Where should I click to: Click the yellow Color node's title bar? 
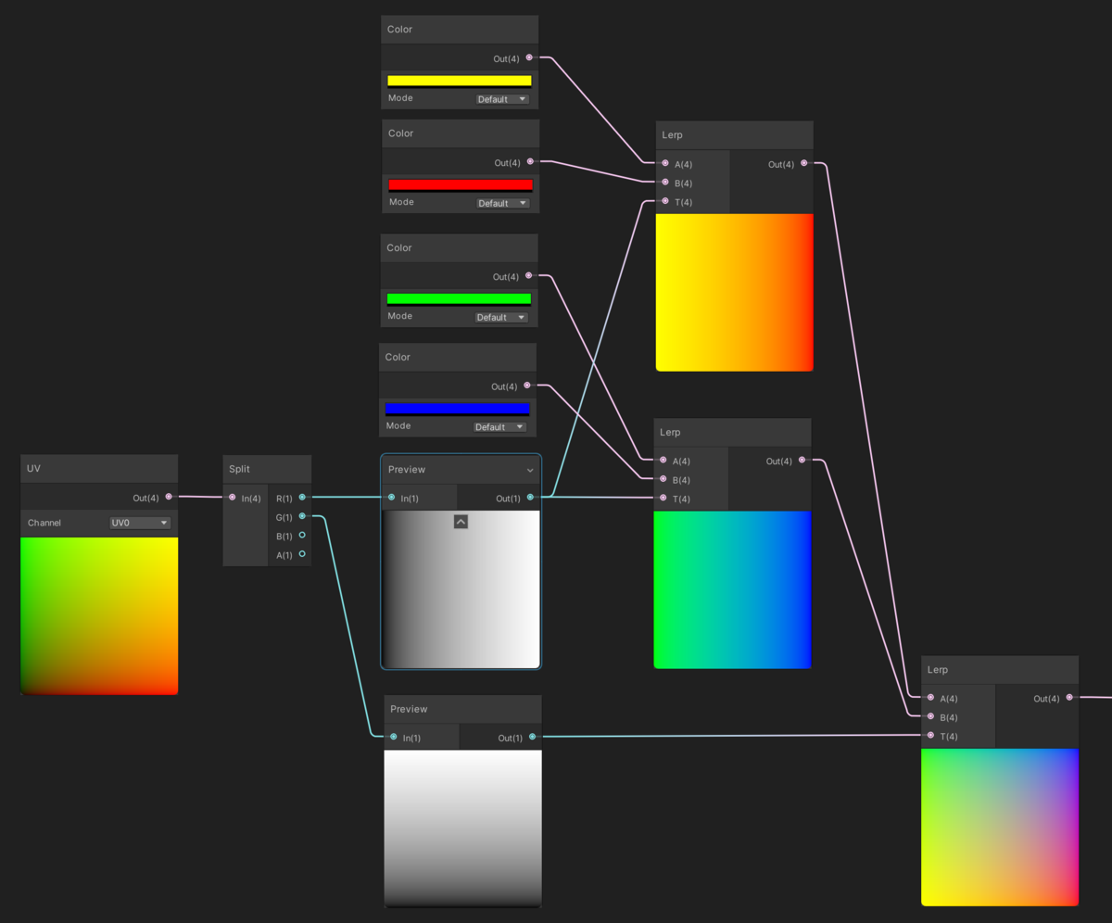coord(460,29)
